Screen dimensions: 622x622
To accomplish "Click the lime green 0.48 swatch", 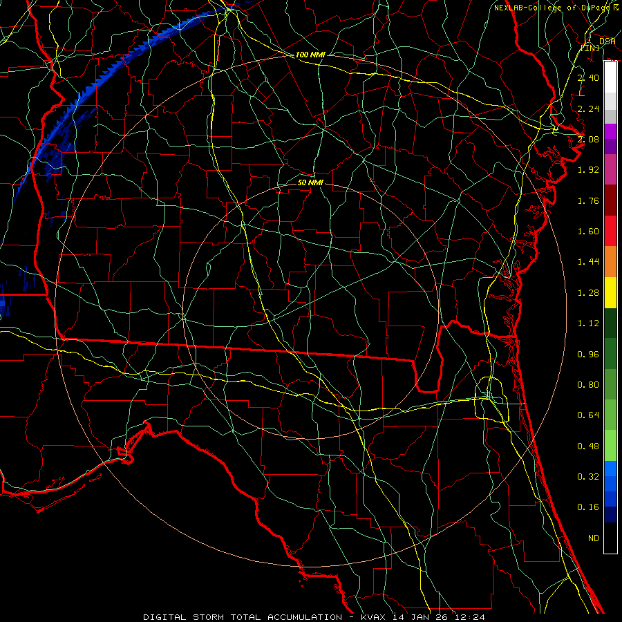I will [x=610, y=446].
